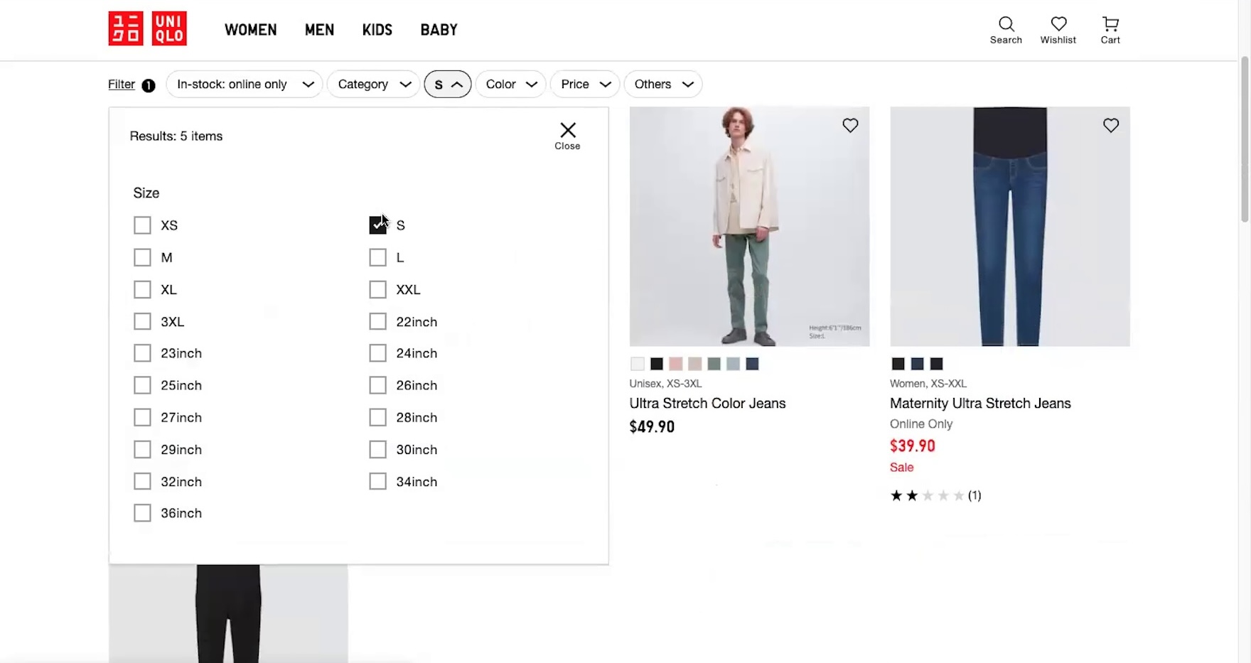This screenshot has height=663, width=1251.
Task: Open the shopping Cart icon
Action: click(x=1110, y=30)
